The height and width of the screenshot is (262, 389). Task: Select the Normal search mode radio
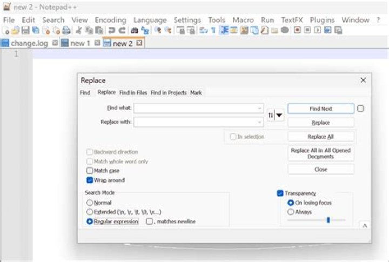tap(89, 203)
